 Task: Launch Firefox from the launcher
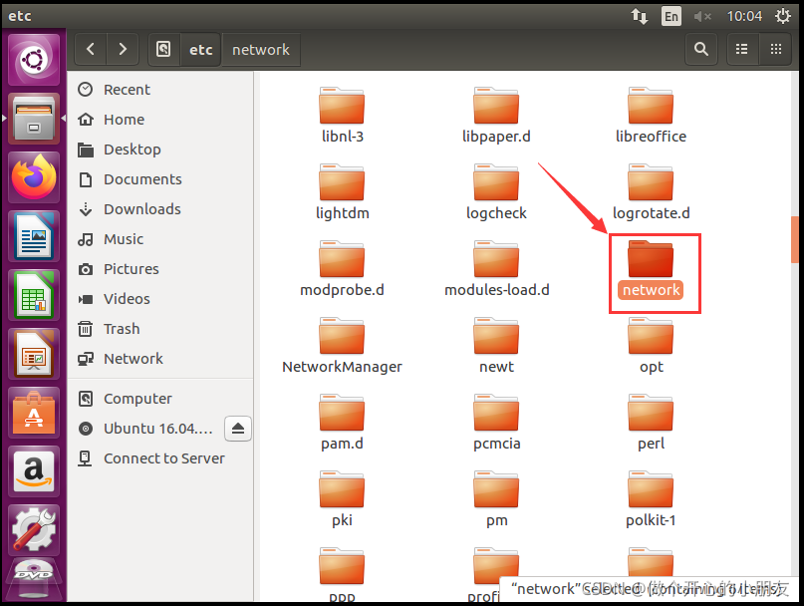coord(34,177)
